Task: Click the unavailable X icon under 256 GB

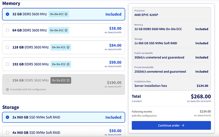Action: (7, 89)
